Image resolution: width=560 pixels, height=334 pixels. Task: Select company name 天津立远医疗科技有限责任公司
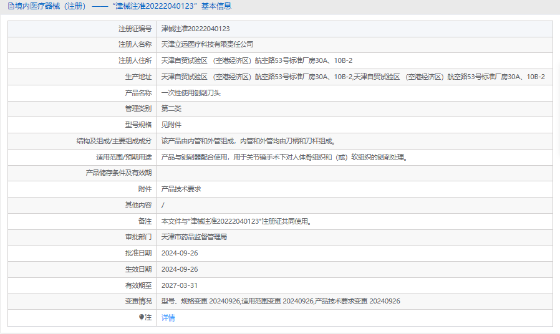point(207,44)
